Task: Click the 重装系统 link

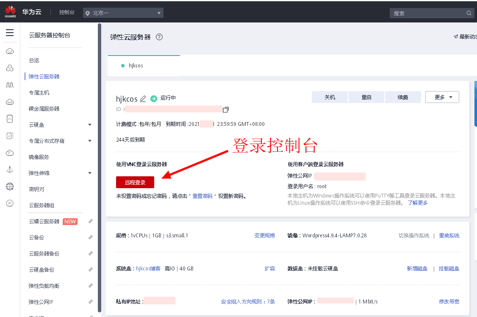Action: pyautogui.click(x=449, y=236)
